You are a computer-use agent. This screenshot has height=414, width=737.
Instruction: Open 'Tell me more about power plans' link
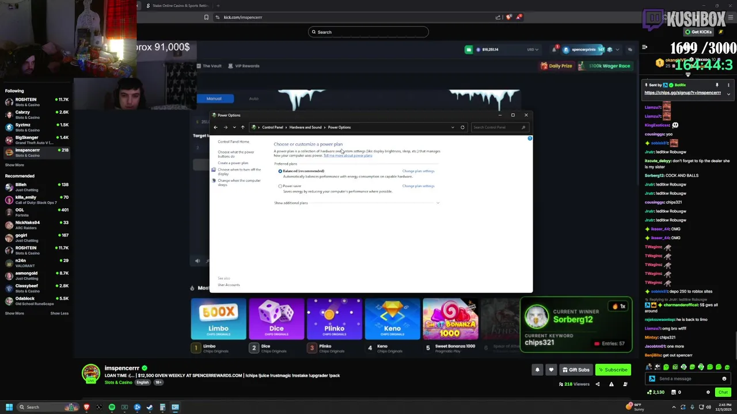[348, 155]
